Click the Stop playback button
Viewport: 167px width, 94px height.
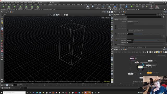pyautogui.click(x=7, y=85)
